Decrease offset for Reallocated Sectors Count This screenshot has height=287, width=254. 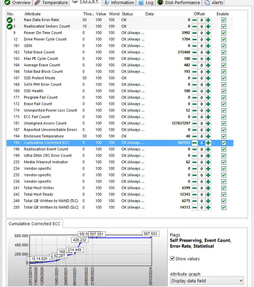point(195,27)
